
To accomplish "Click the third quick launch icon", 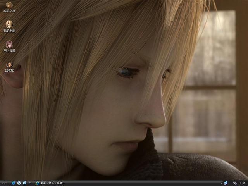I will click(24, 183).
